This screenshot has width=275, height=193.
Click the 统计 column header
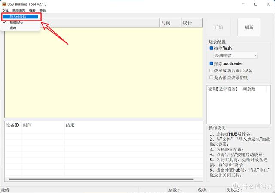(x=192, y=23)
